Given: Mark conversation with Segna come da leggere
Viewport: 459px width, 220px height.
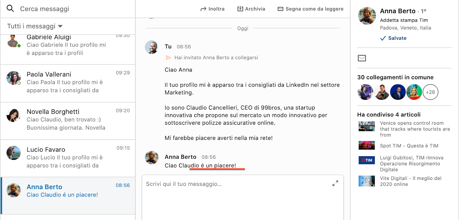Looking at the screenshot, I should coord(310,9).
